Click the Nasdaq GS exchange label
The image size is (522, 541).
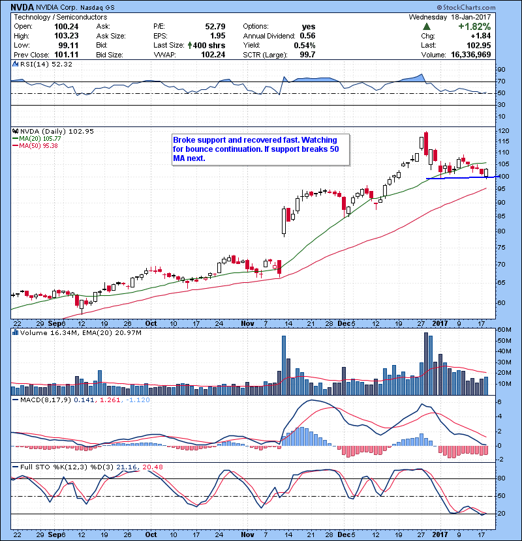[98, 8]
